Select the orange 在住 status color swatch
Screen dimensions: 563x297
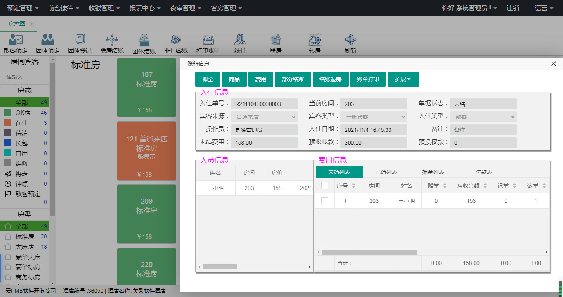pyautogui.click(x=8, y=123)
